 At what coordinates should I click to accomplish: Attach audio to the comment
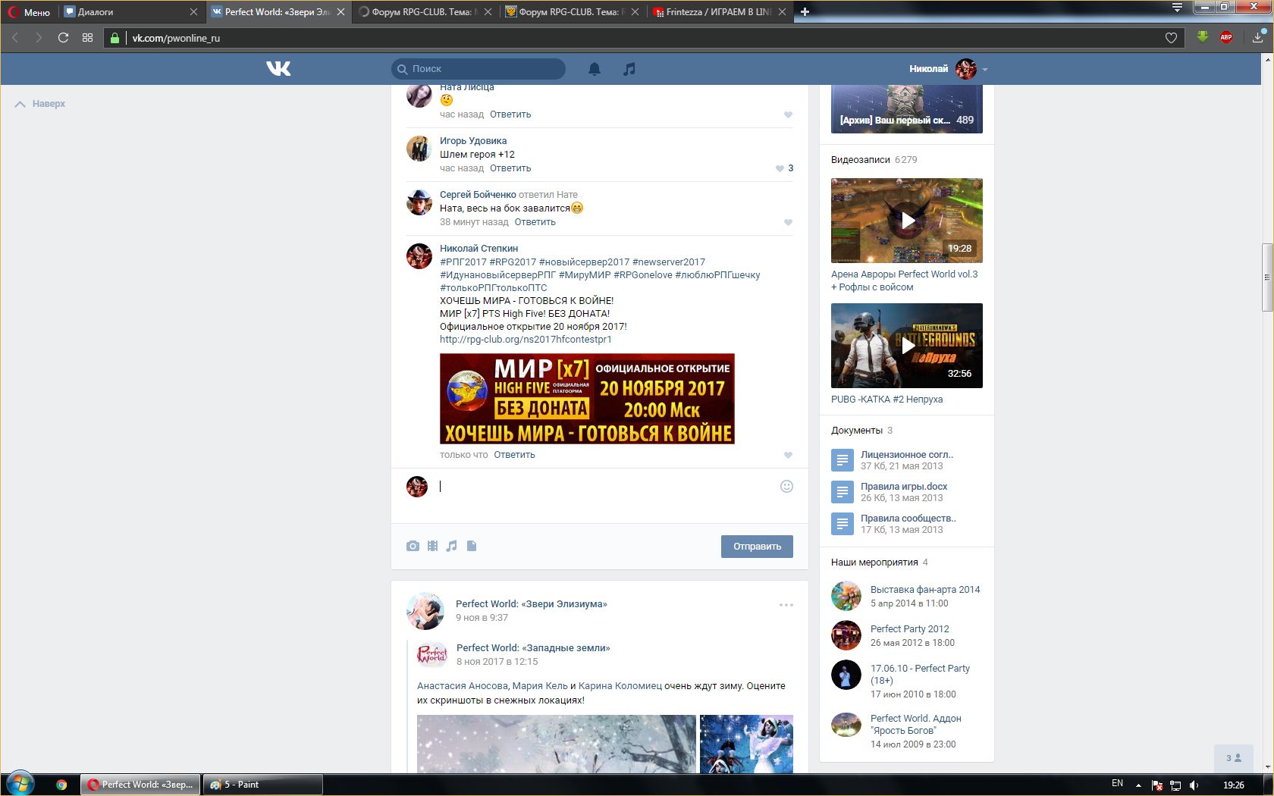[452, 546]
